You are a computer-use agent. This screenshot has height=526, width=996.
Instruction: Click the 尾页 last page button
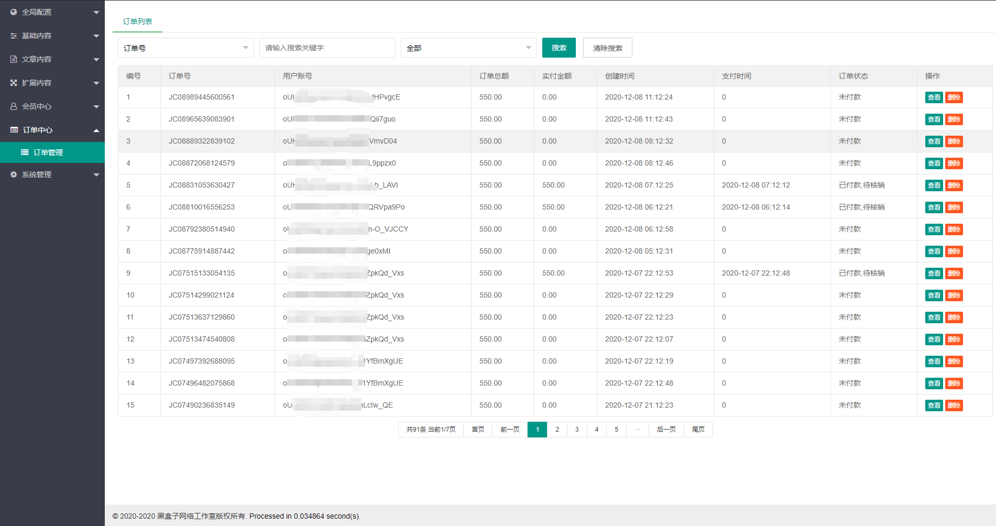698,430
